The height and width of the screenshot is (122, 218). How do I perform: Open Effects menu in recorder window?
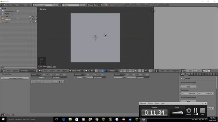point(150,103)
